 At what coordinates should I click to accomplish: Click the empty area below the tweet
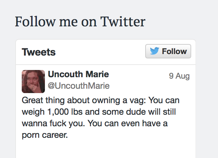coord(105,150)
